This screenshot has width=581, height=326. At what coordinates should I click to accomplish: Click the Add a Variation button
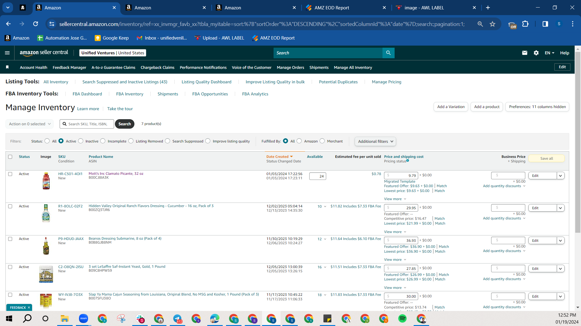pyautogui.click(x=451, y=107)
